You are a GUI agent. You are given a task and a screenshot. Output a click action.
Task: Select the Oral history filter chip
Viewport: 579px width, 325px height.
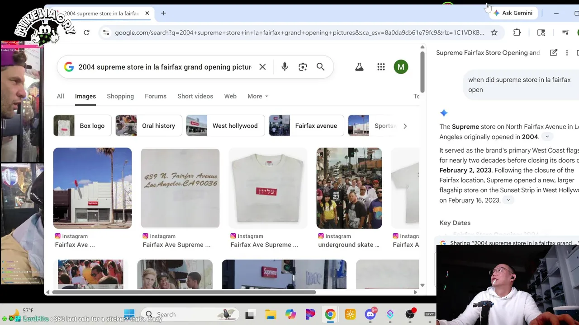click(x=148, y=125)
